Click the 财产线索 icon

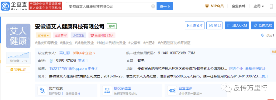(x=42, y=91)
